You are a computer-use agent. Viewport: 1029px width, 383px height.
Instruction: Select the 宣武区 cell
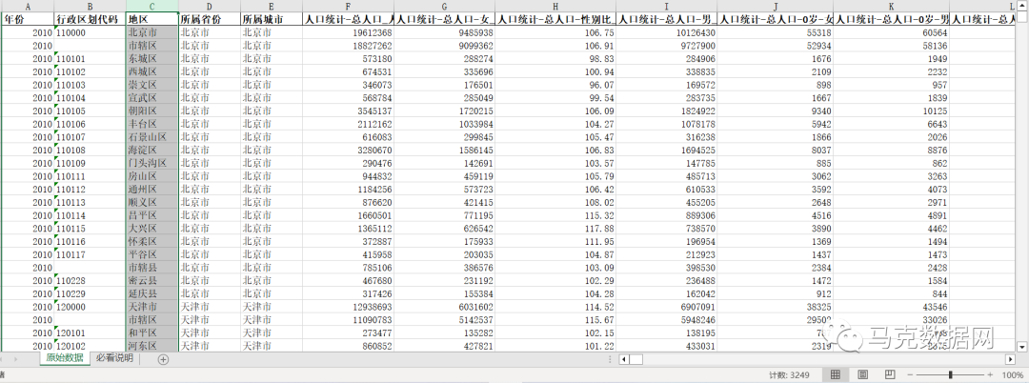152,98
